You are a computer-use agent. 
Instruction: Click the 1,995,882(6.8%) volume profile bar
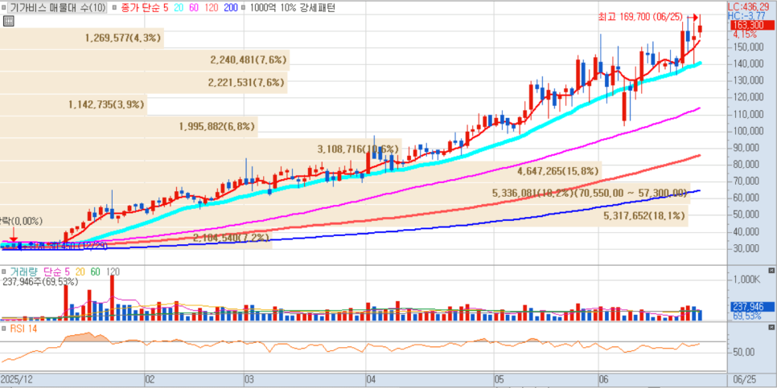129,126
